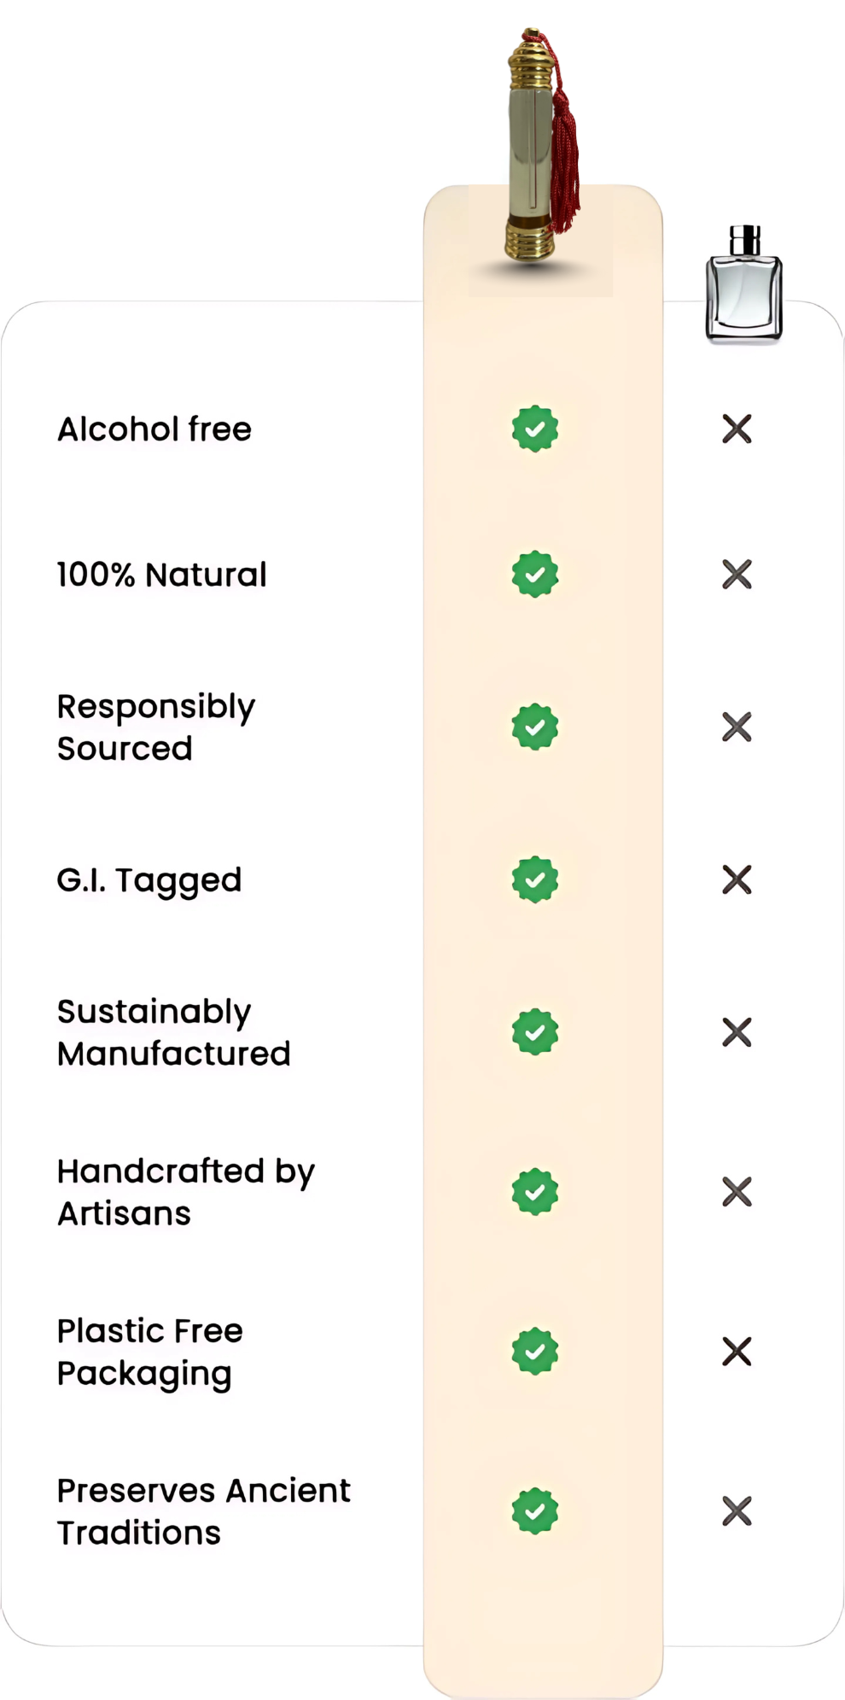Click the X mark in G.I. Tagged row
The height and width of the screenshot is (1700, 845).
click(737, 879)
